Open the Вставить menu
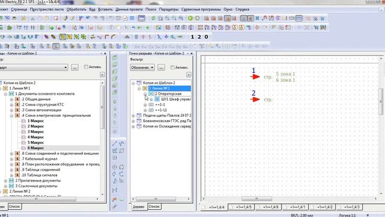The width and height of the screenshot is (385, 217). point(105,10)
